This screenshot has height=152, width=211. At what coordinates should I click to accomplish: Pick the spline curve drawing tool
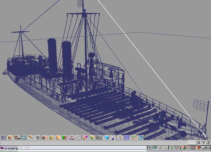79,138
